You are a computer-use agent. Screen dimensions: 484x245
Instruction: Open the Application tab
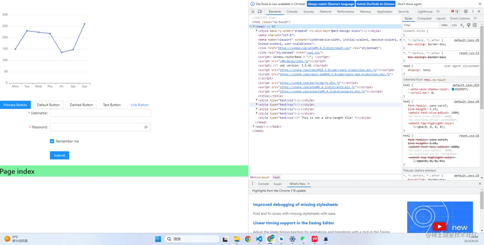(x=384, y=12)
